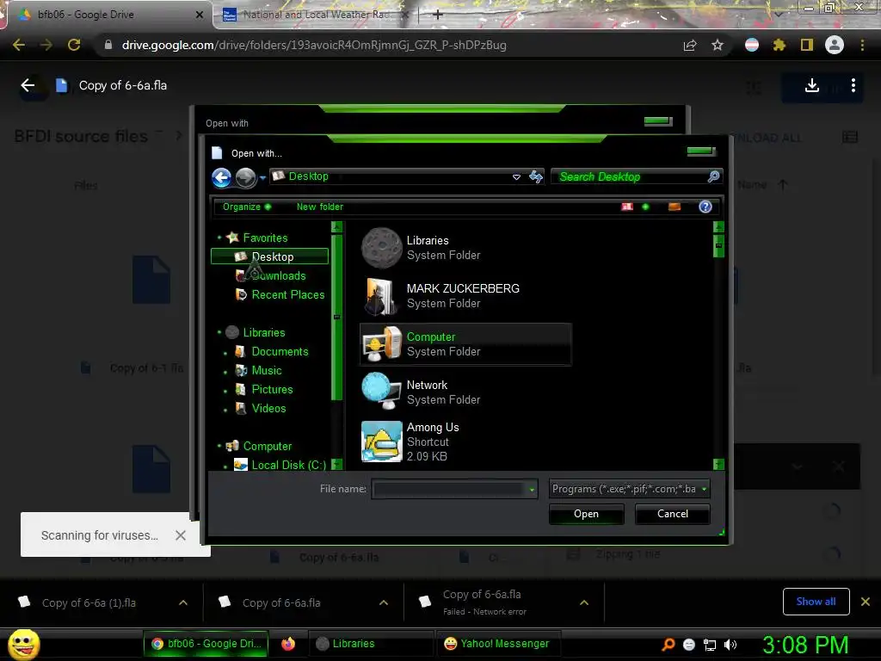This screenshot has height=661, width=881.
Task: Open Chrome's three-dot menu
Action: [x=862, y=45]
